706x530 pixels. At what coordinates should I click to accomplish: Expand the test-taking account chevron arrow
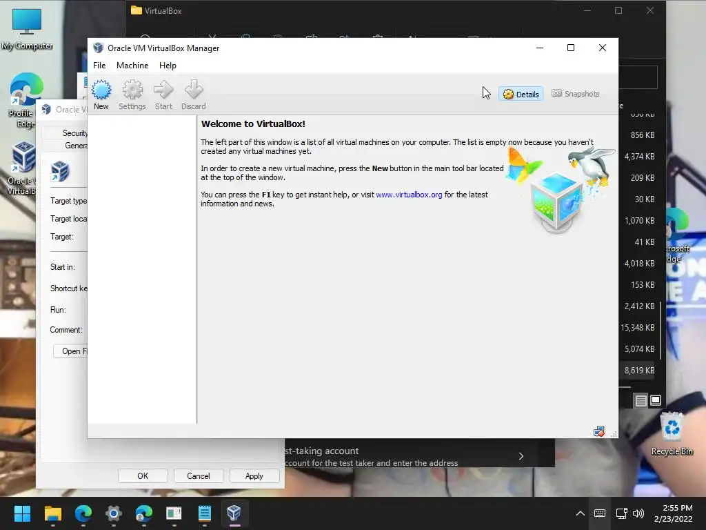point(521,456)
